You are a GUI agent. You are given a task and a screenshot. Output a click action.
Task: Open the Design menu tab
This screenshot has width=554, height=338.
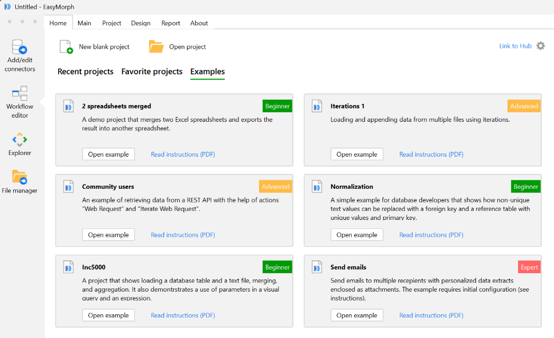pos(141,23)
